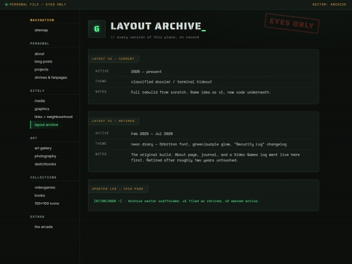Screen dimensions: 352x264
Task: Click '2026 – present' active value
Action: 146,72
